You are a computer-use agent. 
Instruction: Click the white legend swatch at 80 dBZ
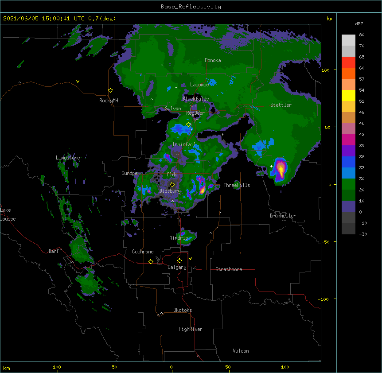click(x=348, y=40)
